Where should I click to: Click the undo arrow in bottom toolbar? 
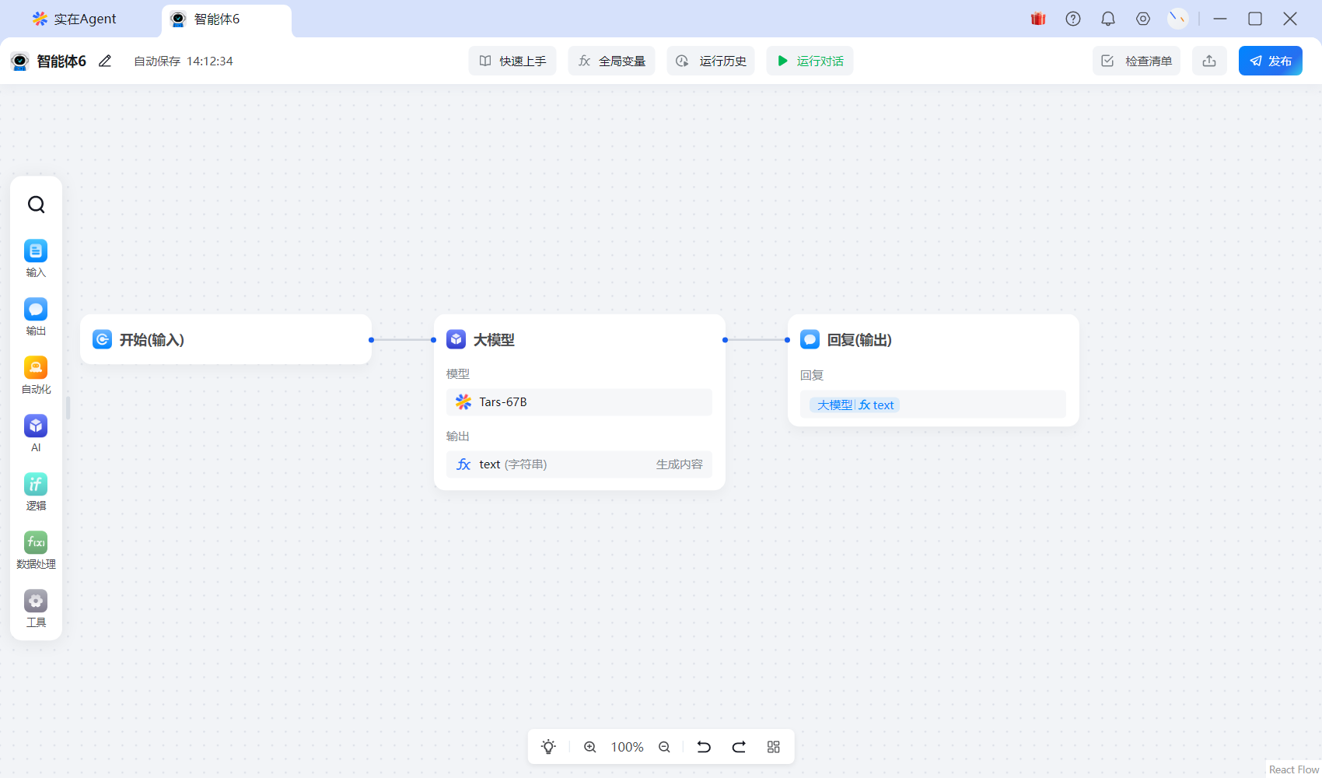coord(704,747)
